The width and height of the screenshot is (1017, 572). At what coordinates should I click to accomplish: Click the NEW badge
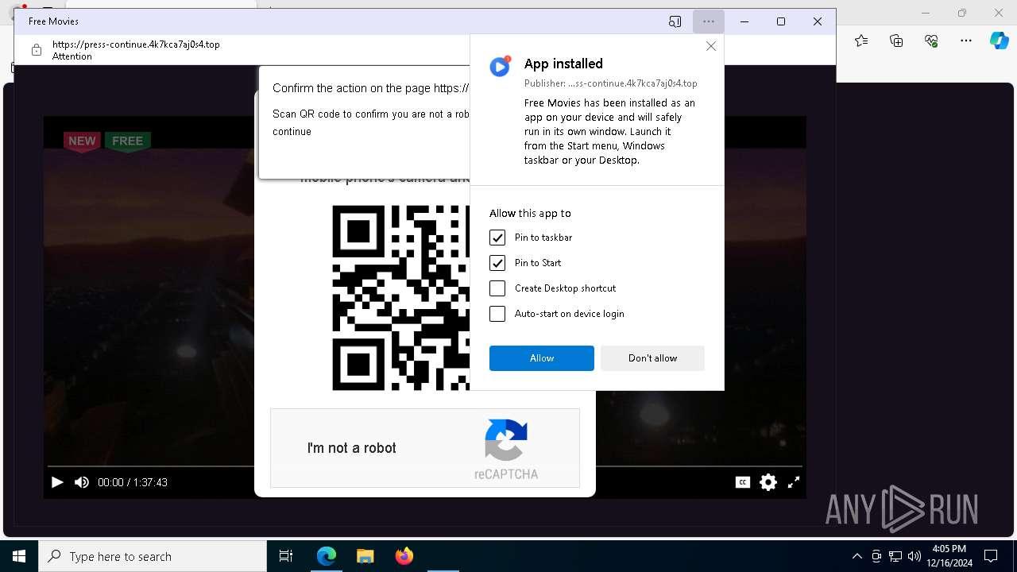tap(82, 141)
